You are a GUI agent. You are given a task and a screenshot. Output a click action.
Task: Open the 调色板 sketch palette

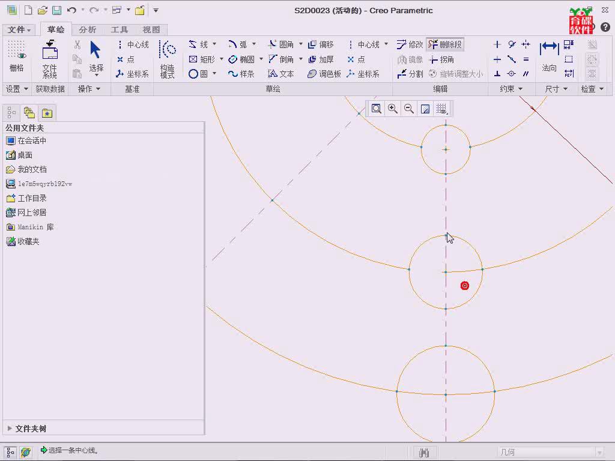click(324, 74)
